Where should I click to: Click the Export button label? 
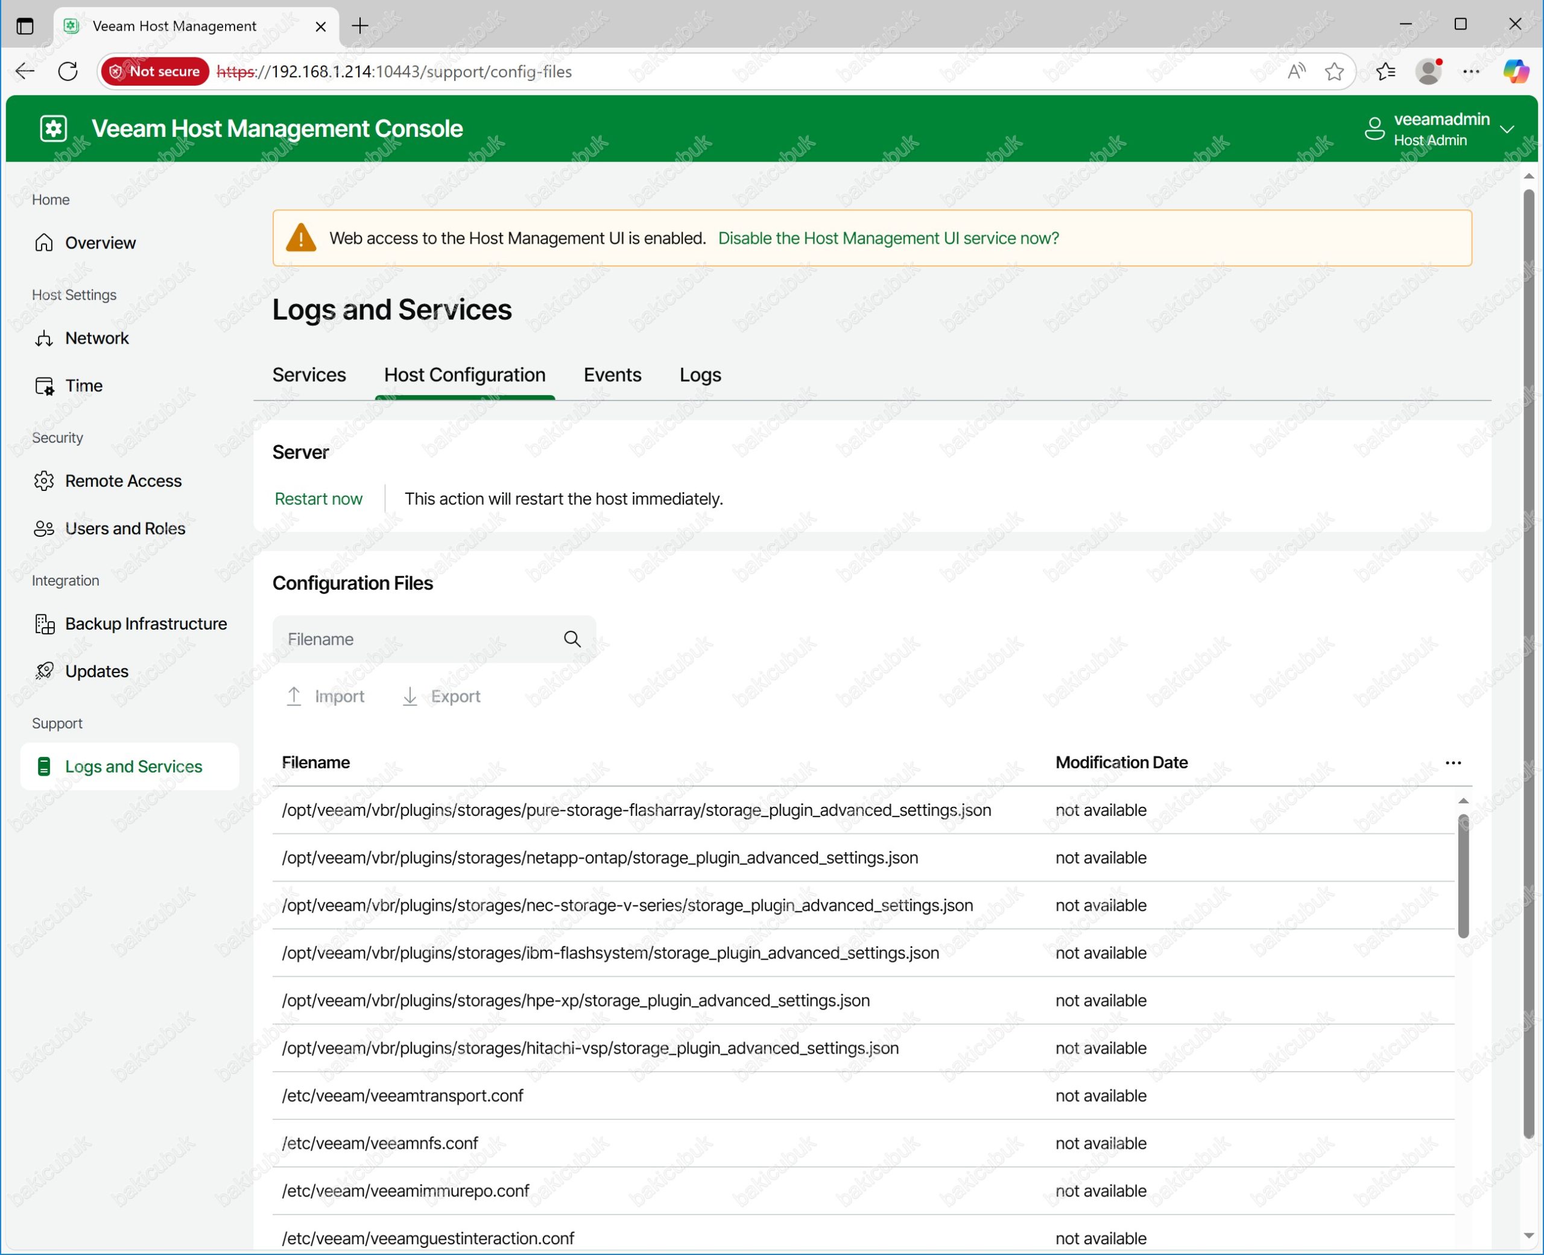pyautogui.click(x=455, y=696)
